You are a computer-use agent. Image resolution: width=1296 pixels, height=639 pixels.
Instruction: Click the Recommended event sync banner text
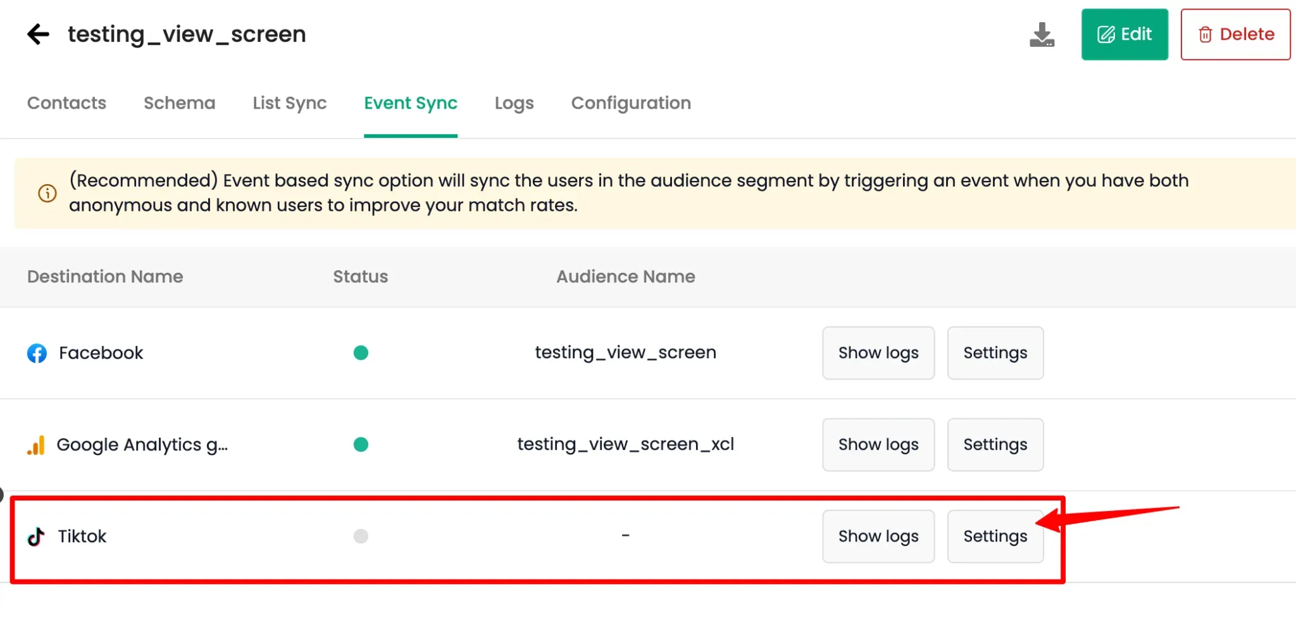[629, 193]
